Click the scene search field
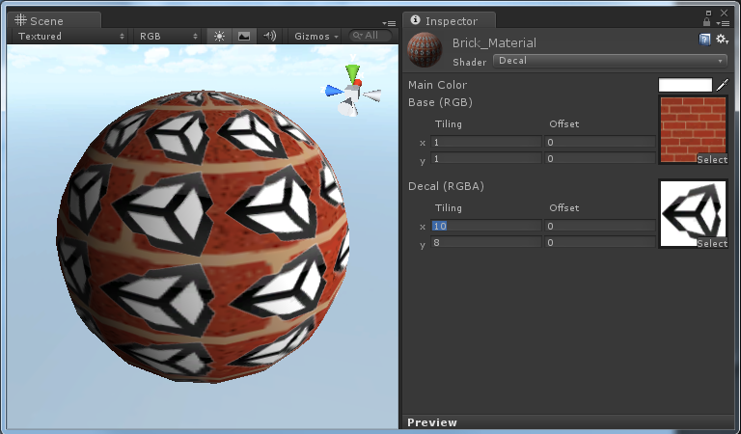Viewport: 741px width, 434px height. click(x=370, y=36)
